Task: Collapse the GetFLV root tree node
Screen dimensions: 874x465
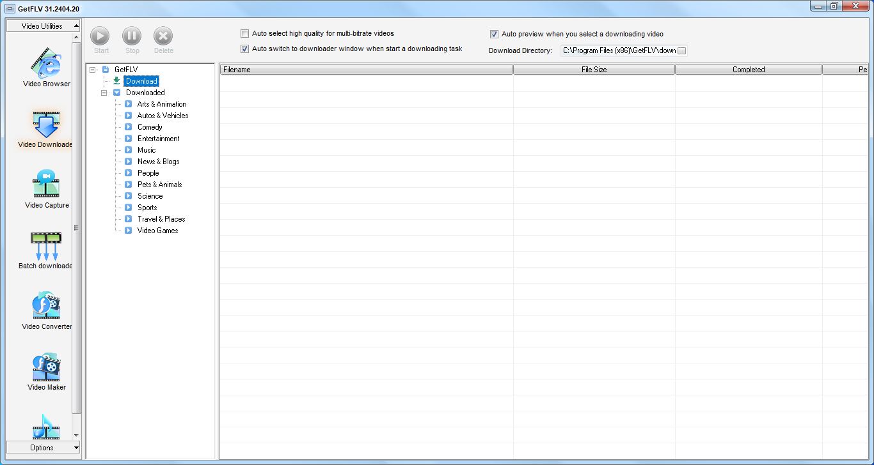Action: coord(93,70)
